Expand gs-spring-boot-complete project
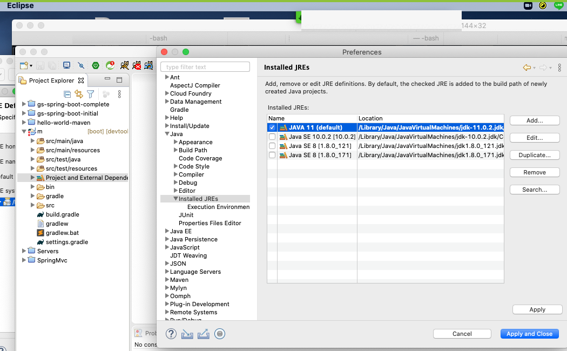This screenshot has height=351, width=567. pos(24,104)
